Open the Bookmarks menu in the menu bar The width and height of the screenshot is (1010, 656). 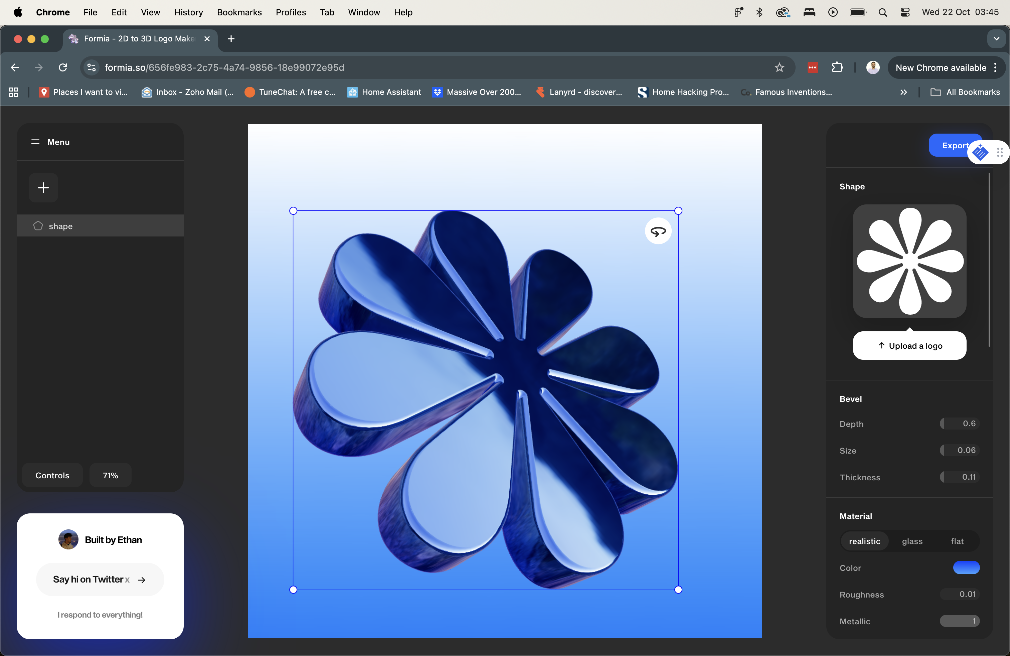point(239,12)
